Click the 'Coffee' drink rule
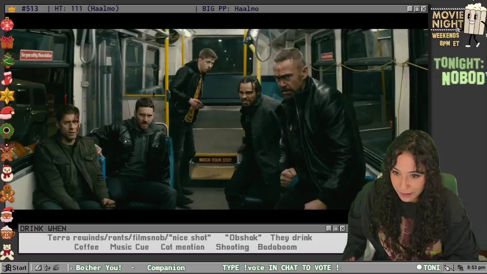Image resolution: width=487 pixels, height=274 pixels. [86, 247]
